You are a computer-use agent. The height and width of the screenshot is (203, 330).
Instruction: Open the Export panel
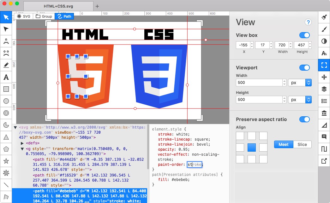click(324, 161)
